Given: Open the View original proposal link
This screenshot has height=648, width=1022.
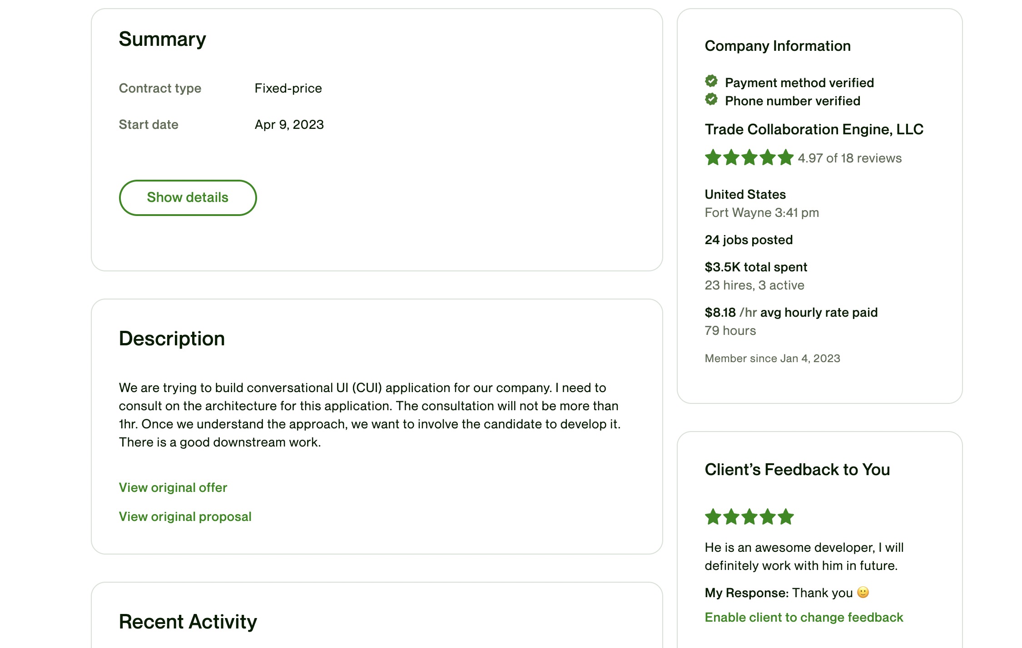Looking at the screenshot, I should point(185,516).
